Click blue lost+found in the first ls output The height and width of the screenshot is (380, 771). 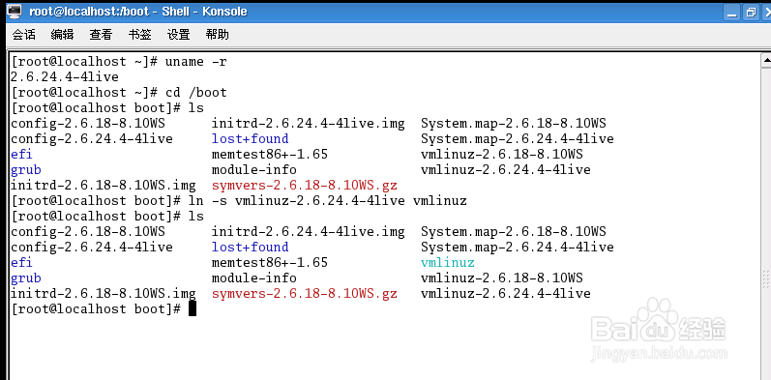(x=250, y=138)
